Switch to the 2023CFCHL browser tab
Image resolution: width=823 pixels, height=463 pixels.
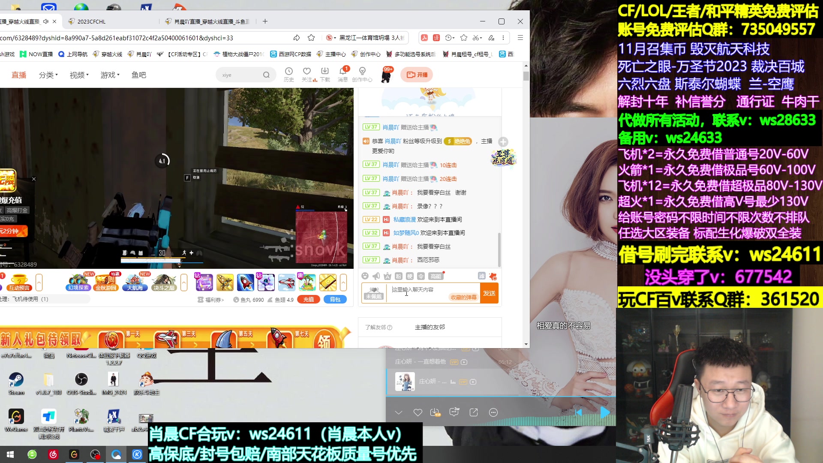pyautogui.click(x=91, y=21)
